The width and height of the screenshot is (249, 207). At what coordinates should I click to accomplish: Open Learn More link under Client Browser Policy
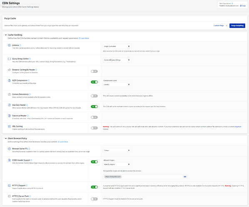click(x=63, y=142)
